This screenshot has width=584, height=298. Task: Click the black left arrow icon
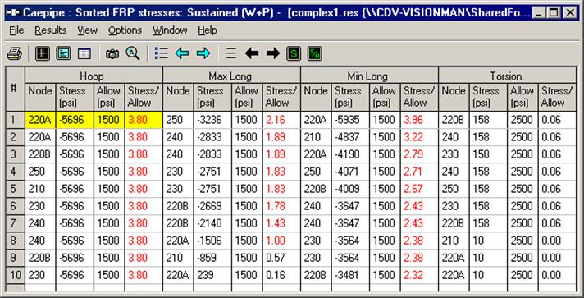(x=252, y=53)
